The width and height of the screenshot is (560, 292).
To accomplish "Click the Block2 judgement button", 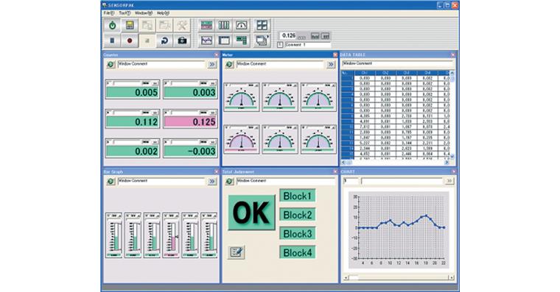I will pos(297,215).
